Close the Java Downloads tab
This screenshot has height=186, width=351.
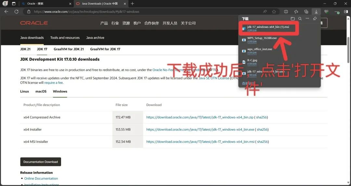(125, 4)
